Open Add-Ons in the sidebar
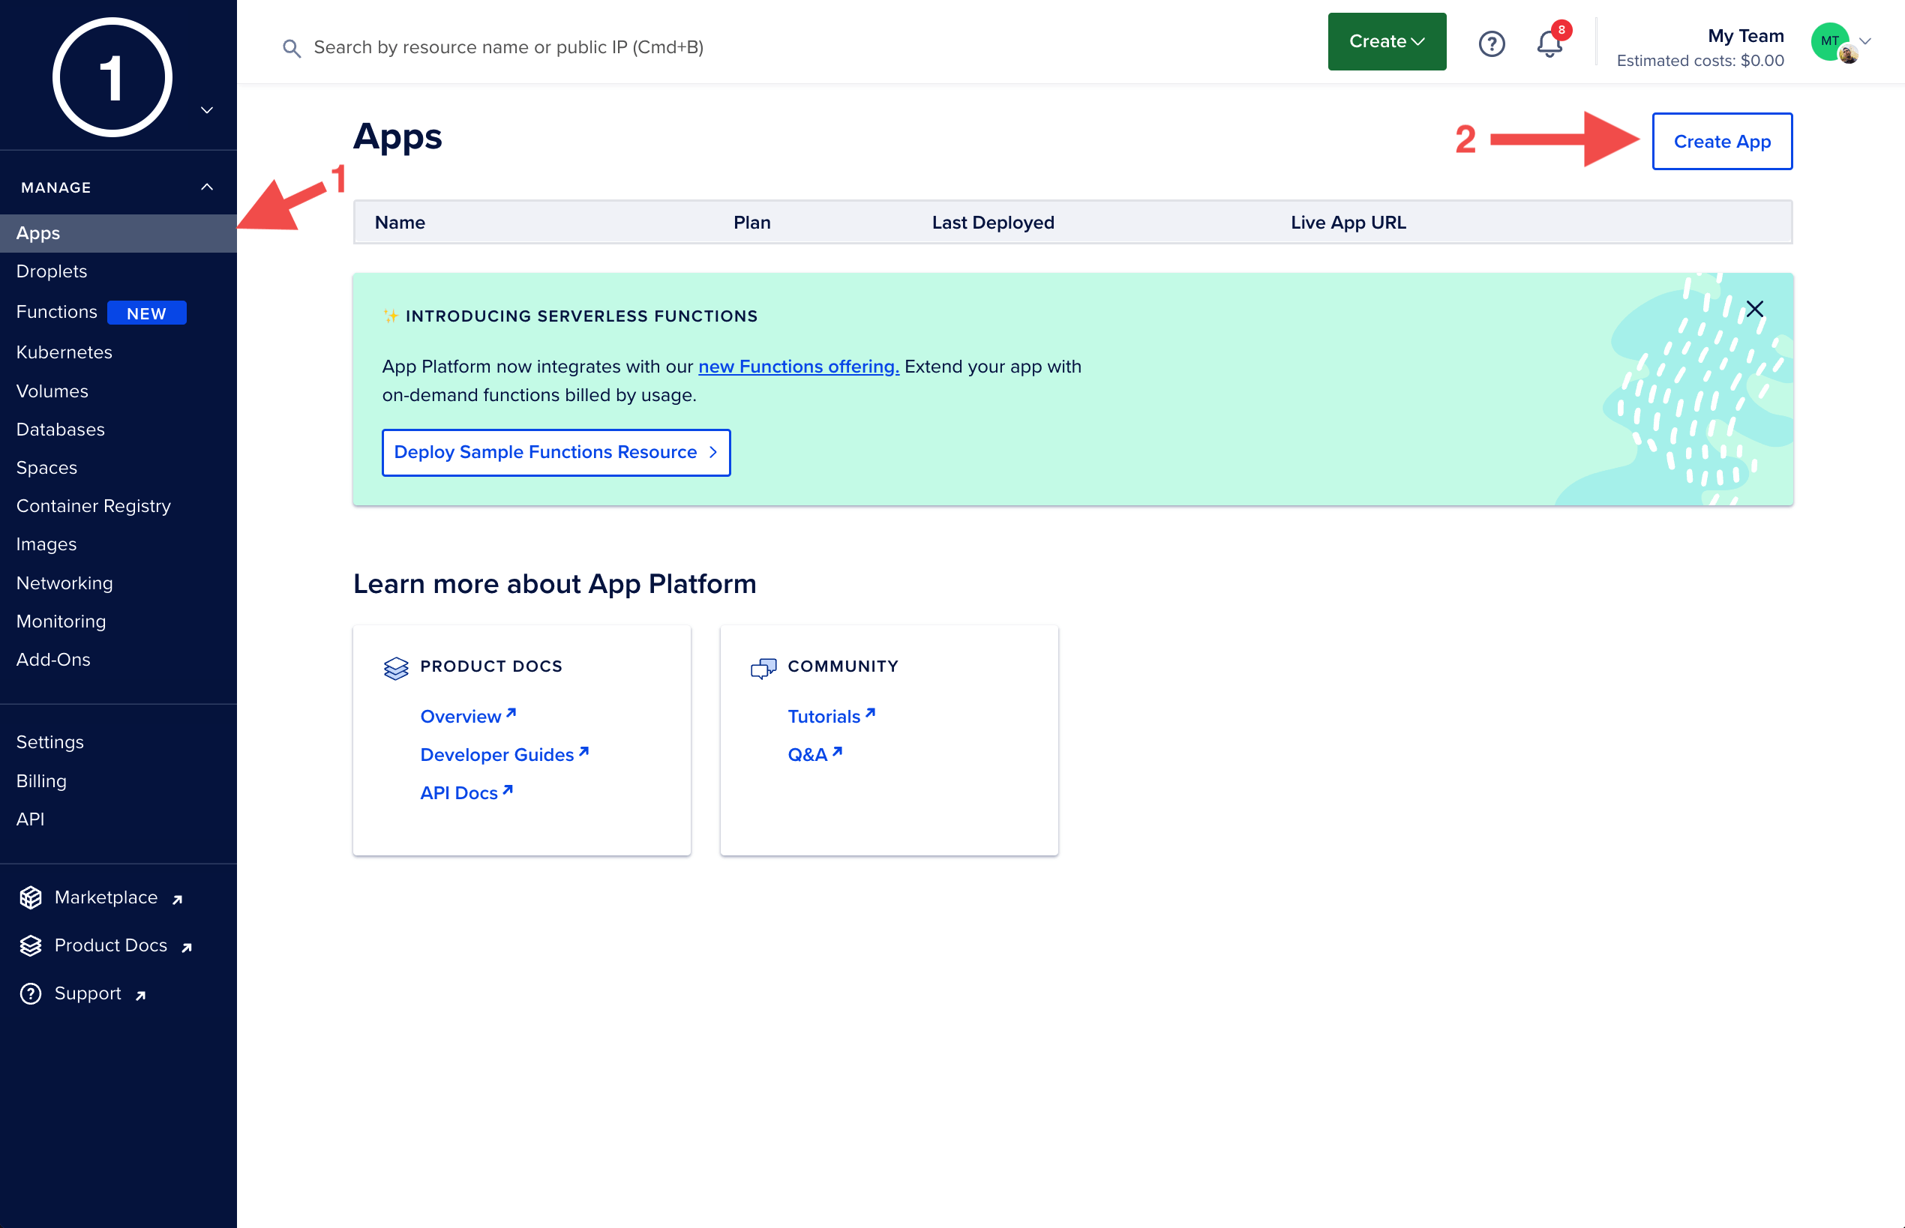 53,660
